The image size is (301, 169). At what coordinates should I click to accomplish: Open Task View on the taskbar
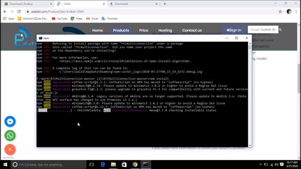coord(92,164)
